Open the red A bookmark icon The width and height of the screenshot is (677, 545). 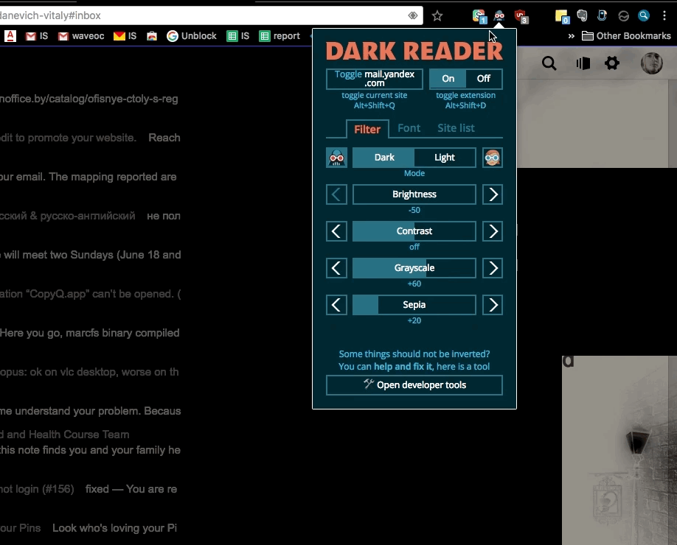pos(10,36)
